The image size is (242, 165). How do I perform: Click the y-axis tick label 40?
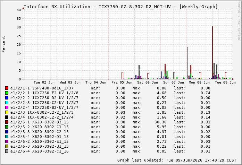[19, 10]
